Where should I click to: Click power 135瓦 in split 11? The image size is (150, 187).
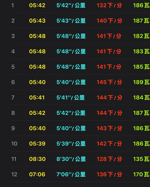pos(141,159)
